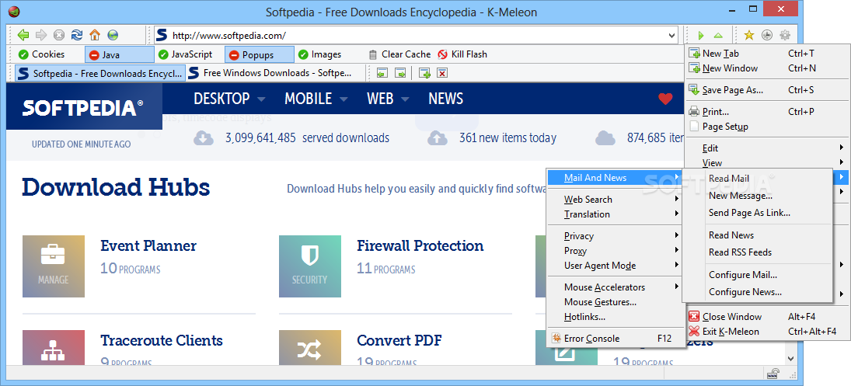Viewport: 851px width, 386px height.
Task: Click the gear settings icon
Action: (x=785, y=35)
